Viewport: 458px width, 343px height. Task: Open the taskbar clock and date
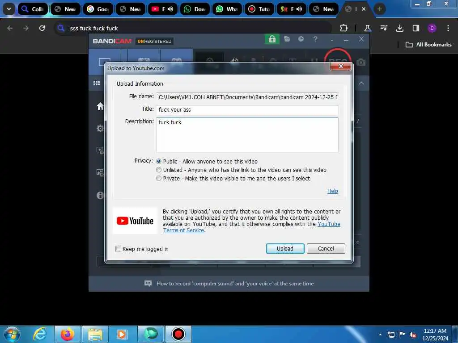[435, 335]
